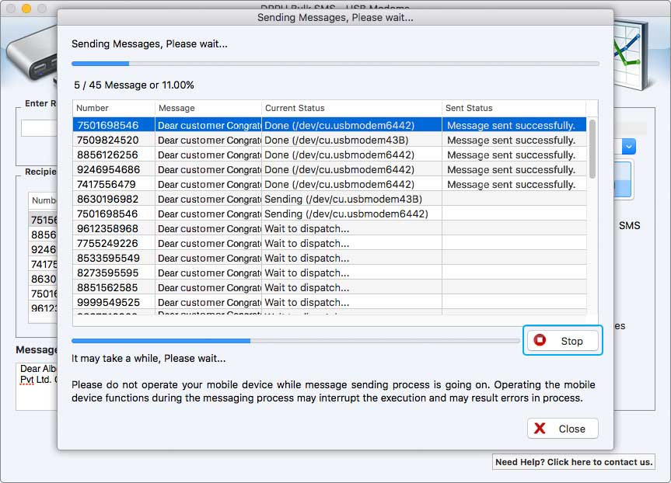Click the USB modem device icon
The width and height of the screenshot is (671, 483).
coord(32,56)
